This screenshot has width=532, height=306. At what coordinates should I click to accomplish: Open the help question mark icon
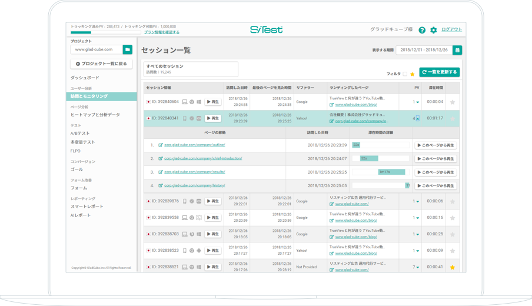click(x=422, y=30)
